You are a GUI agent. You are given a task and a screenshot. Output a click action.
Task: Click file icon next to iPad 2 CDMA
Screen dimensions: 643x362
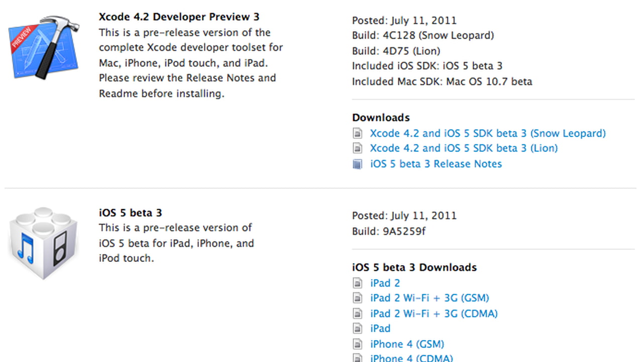coord(357,314)
